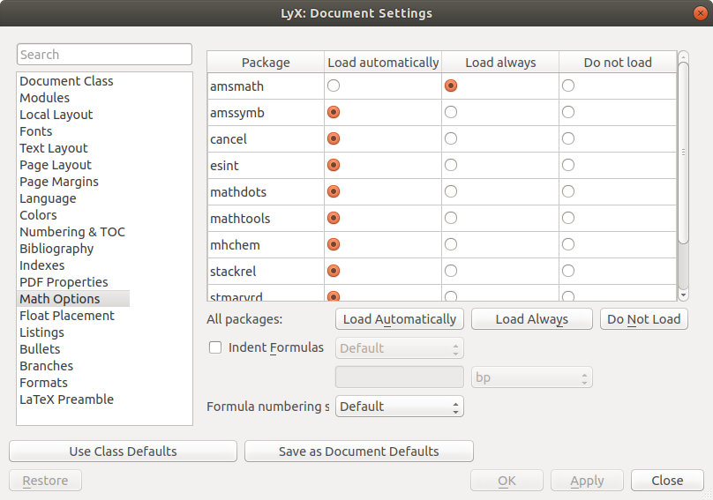Choose Load always for cancel package

pyautogui.click(x=451, y=139)
